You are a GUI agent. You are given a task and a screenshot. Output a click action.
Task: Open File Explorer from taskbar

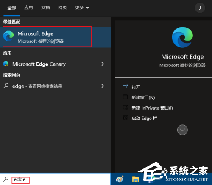click(136, 179)
